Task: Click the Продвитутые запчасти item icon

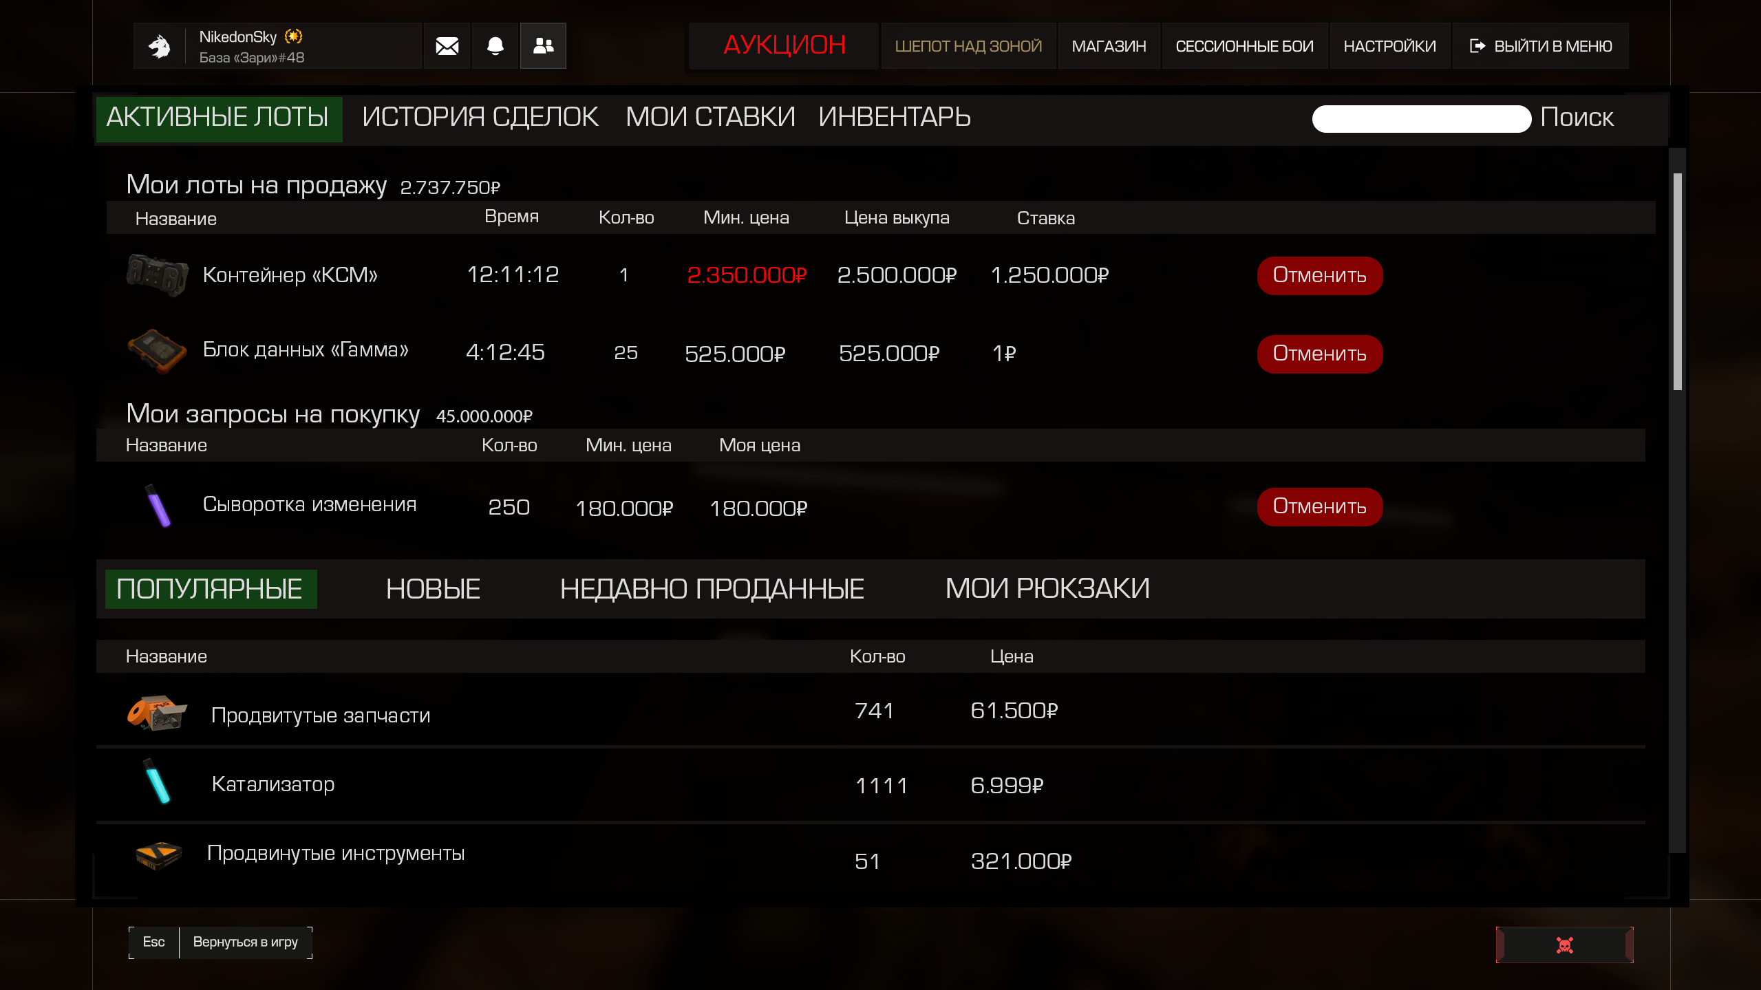Action: [x=157, y=713]
